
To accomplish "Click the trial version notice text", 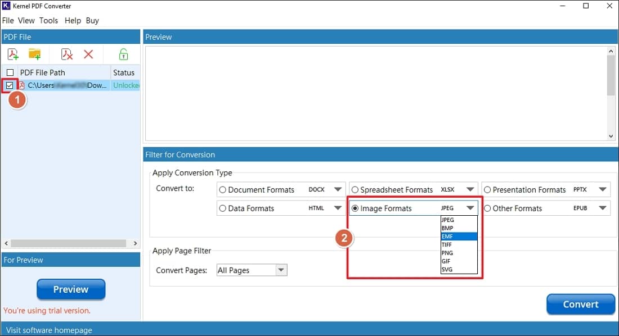I will tap(47, 311).
